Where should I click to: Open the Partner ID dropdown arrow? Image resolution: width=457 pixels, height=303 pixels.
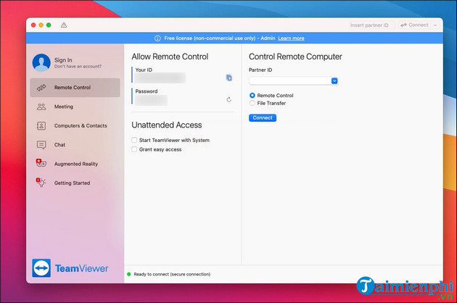(334, 80)
